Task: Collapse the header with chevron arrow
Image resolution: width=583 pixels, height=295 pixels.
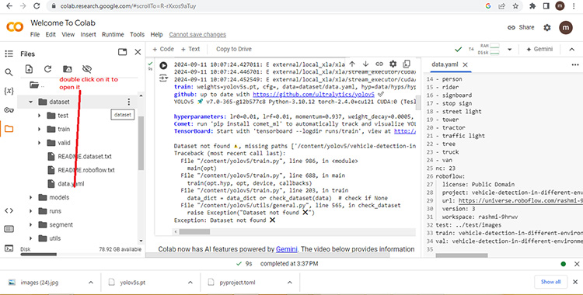Action: tap(572, 49)
